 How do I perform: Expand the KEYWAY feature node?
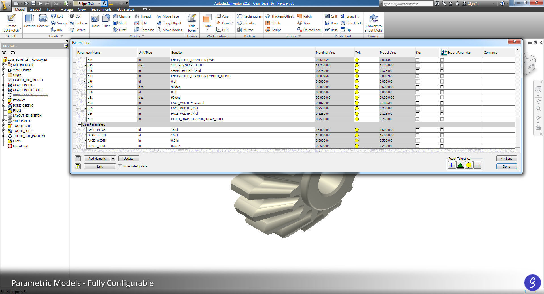[4, 100]
